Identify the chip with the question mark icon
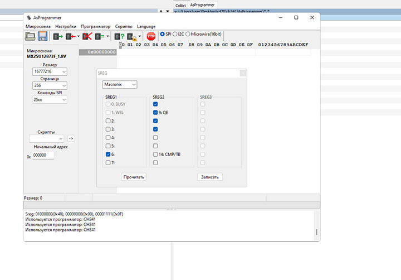The width and height of the screenshot is (401, 280). coord(119,36)
